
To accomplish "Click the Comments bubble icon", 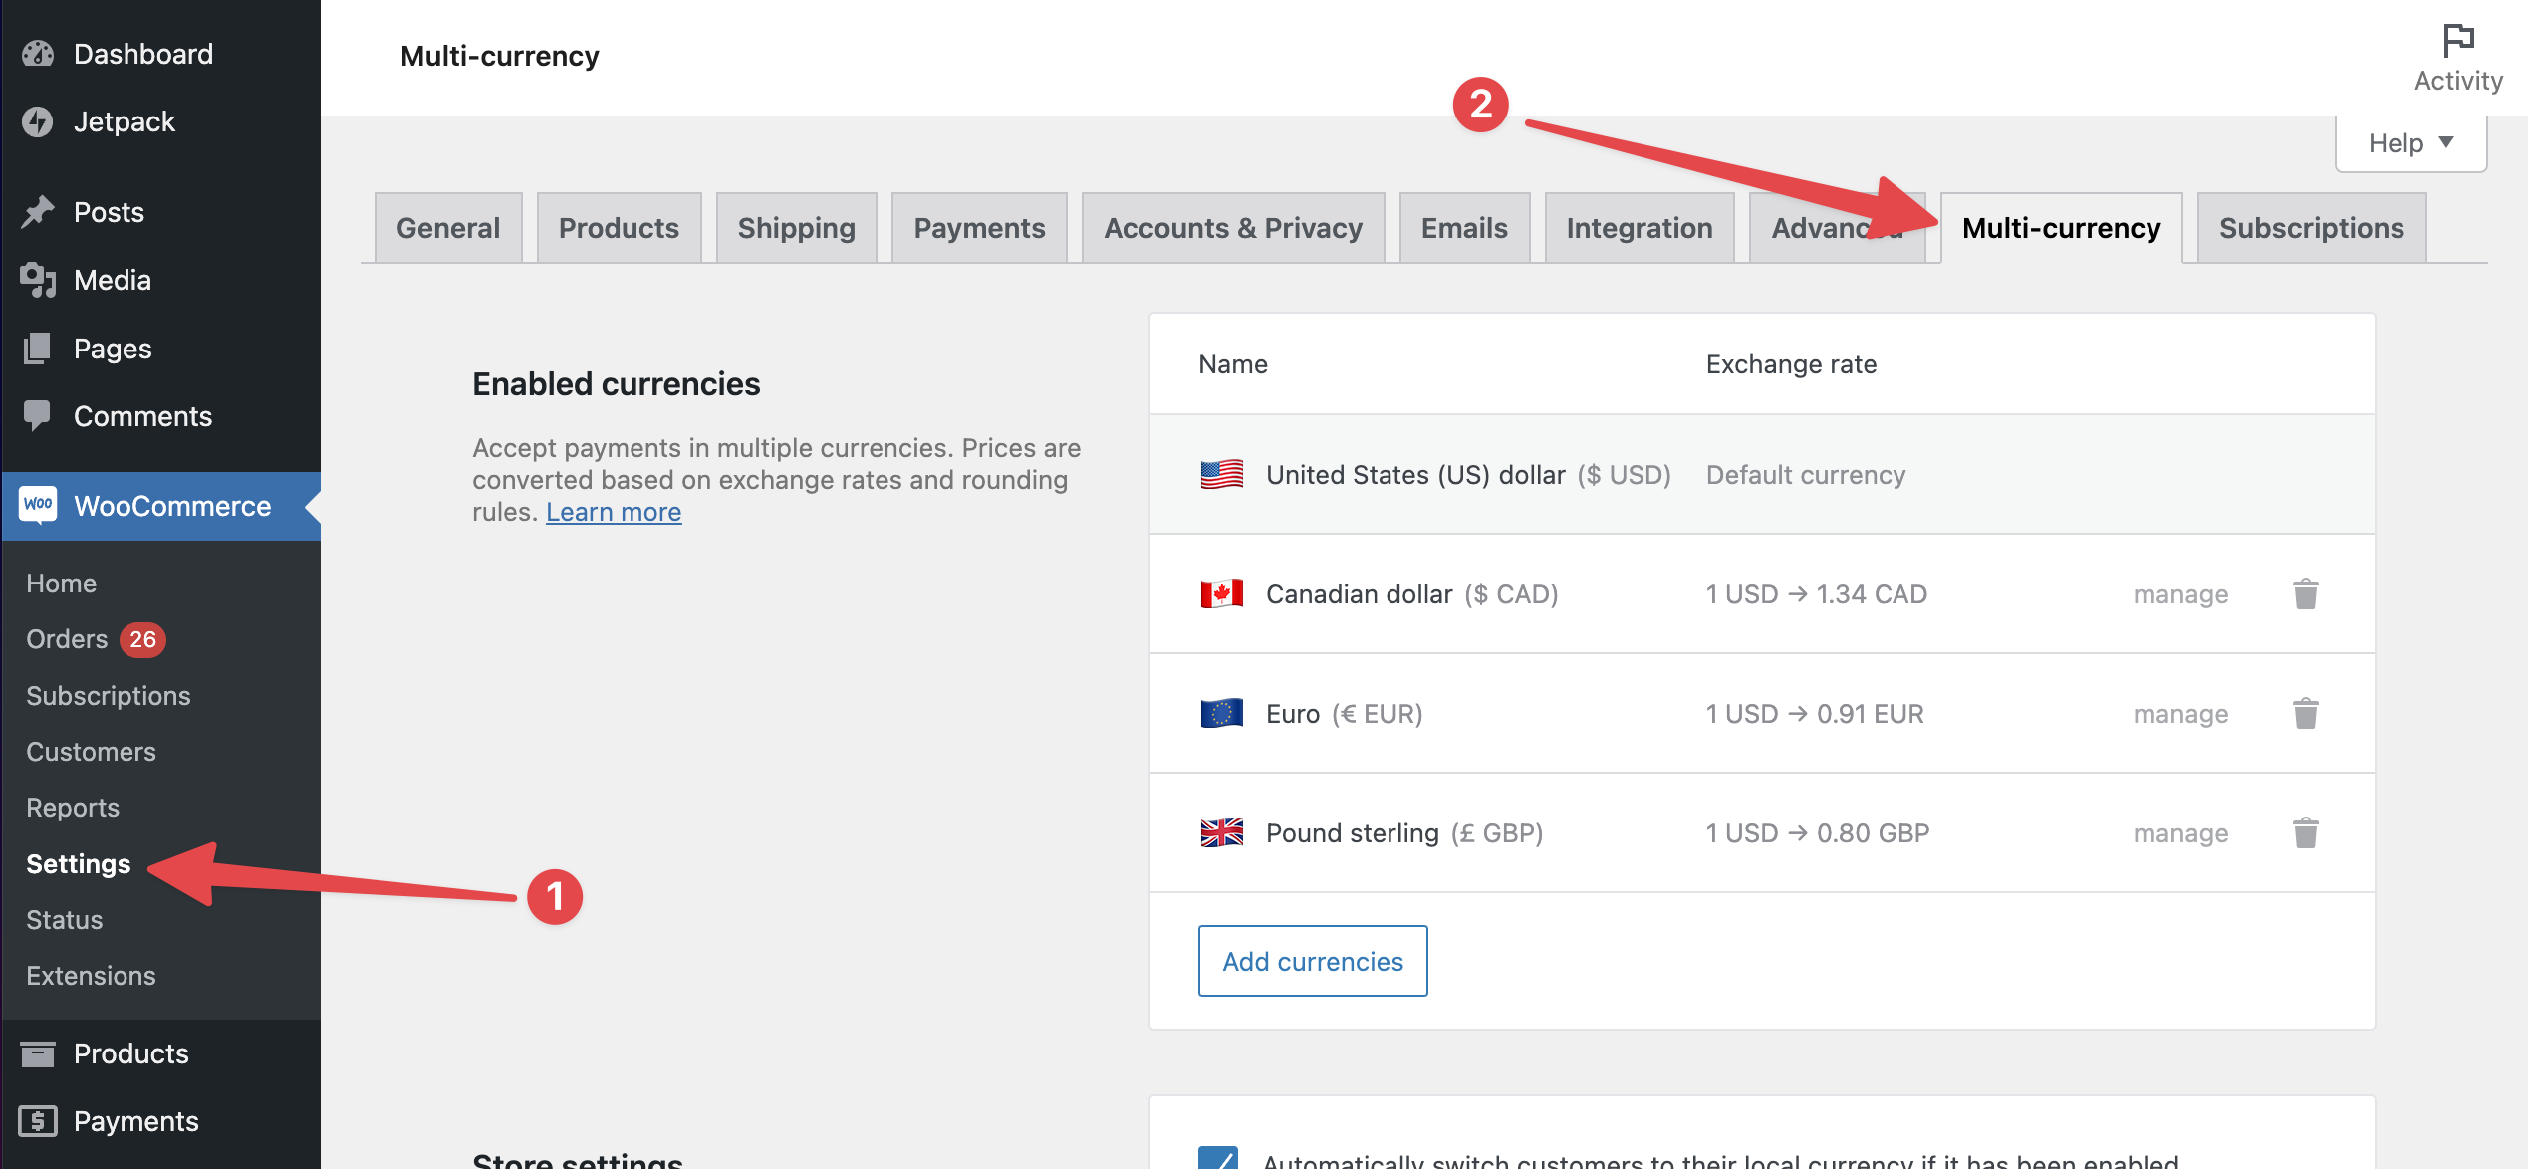I will click(38, 415).
